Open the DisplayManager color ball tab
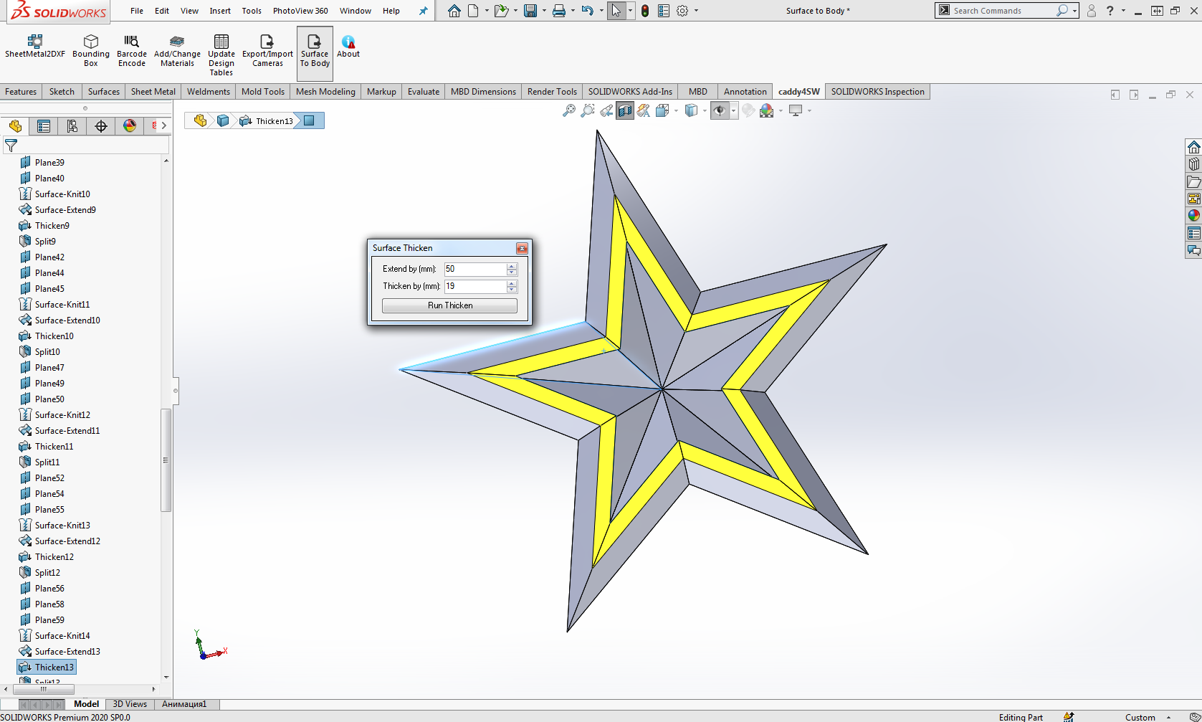 [x=130, y=126]
